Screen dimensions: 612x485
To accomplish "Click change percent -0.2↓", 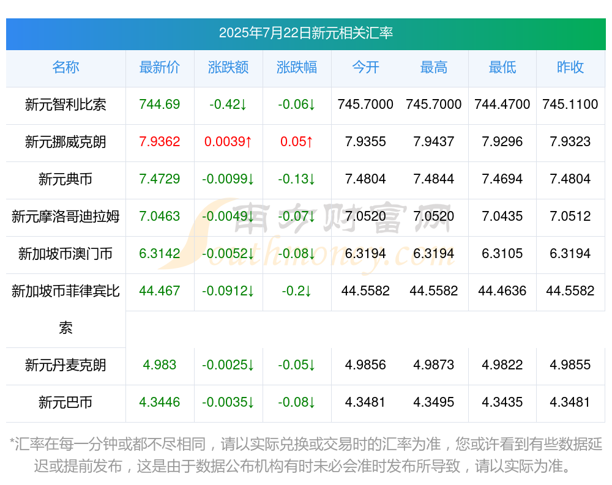I will coord(297,291).
